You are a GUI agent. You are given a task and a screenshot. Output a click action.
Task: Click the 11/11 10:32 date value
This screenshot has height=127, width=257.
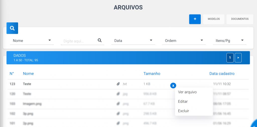[x=222, y=84]
